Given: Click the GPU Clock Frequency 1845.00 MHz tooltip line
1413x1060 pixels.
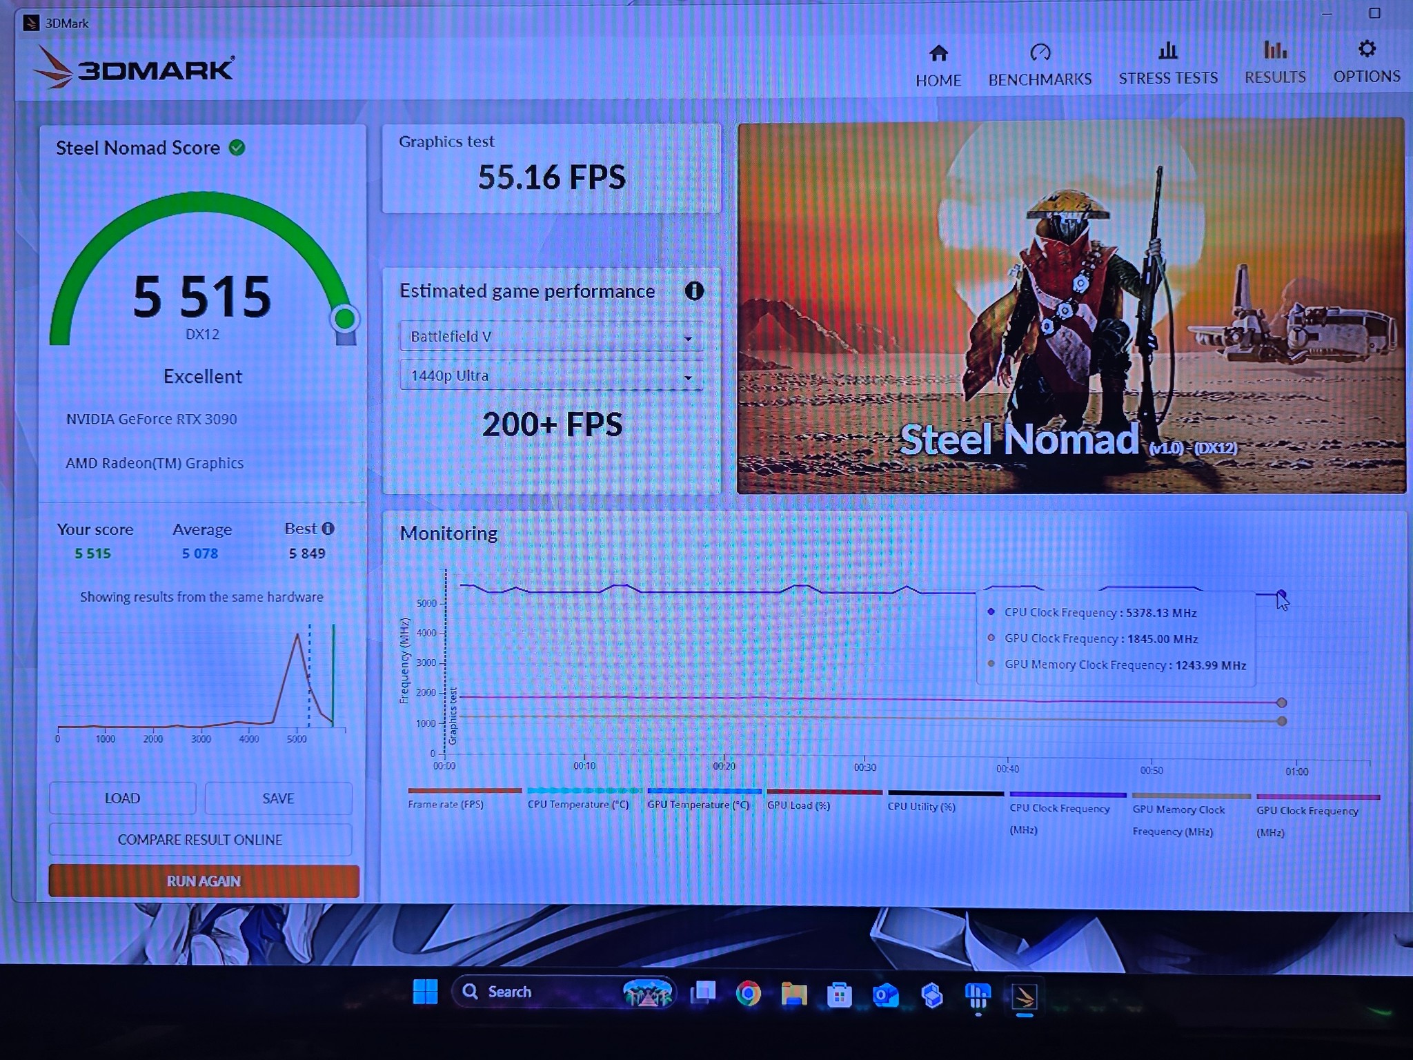Looking at the screenshot, I should [1093, 638].
